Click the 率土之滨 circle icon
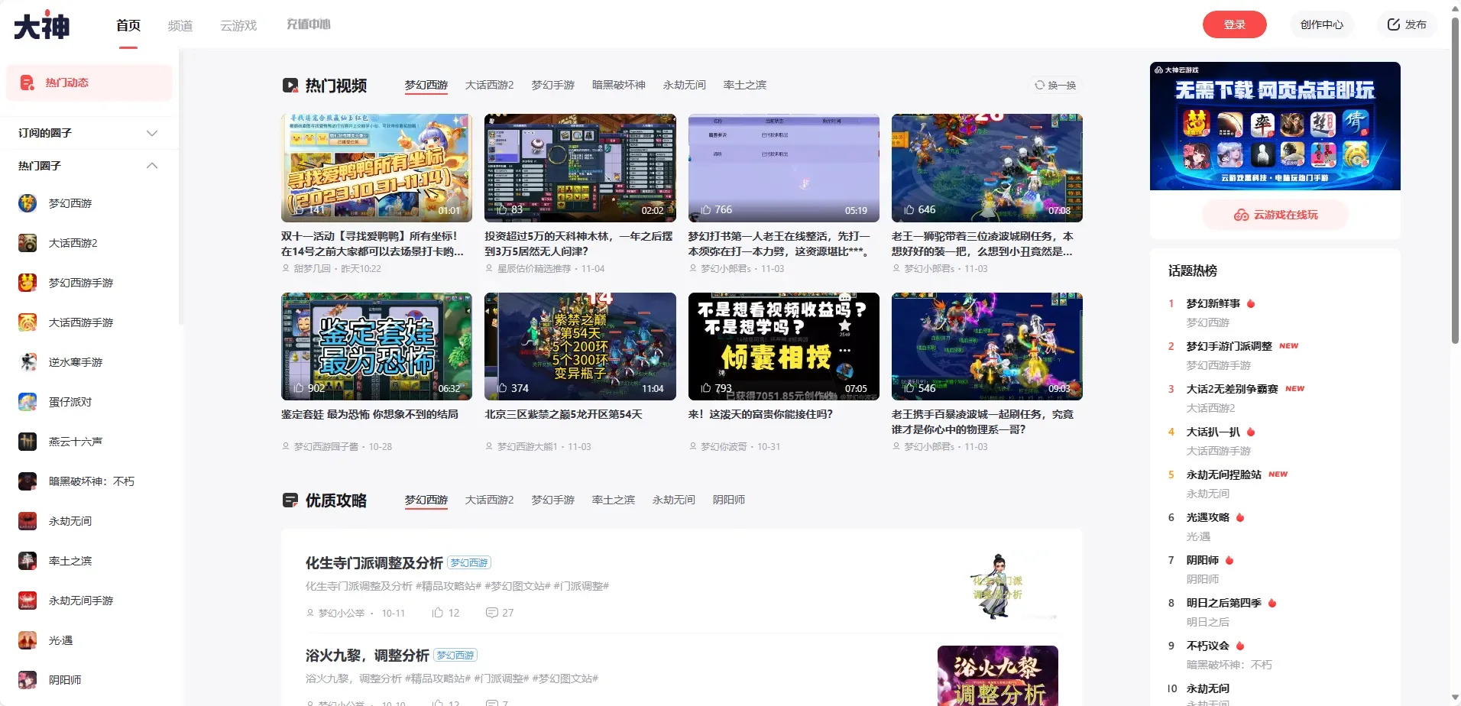 [x=28, y=561]
